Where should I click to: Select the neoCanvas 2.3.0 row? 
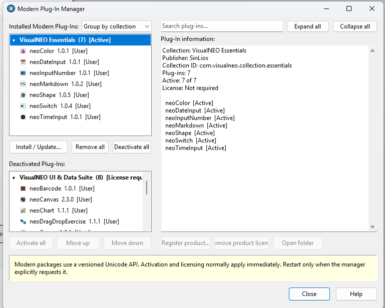coord(76,199)
